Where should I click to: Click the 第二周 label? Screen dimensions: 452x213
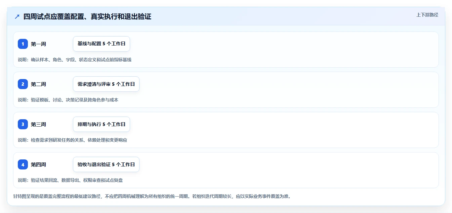pos(38,84)
